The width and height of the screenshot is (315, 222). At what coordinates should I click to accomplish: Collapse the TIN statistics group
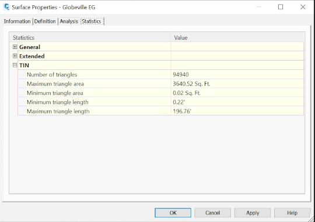click(x=15, y=65)
